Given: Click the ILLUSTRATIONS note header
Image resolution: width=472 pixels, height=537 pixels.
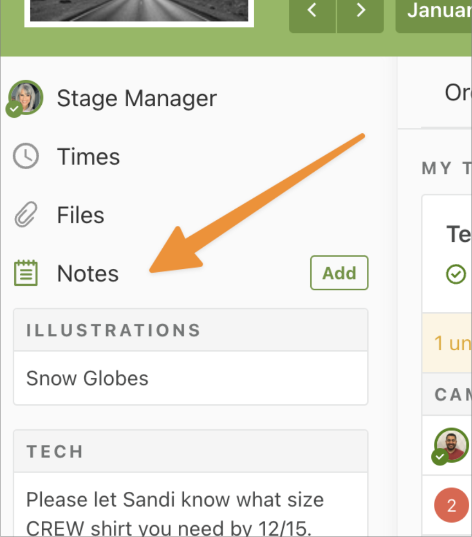Looking at the screenshot, I should point(190,330).
